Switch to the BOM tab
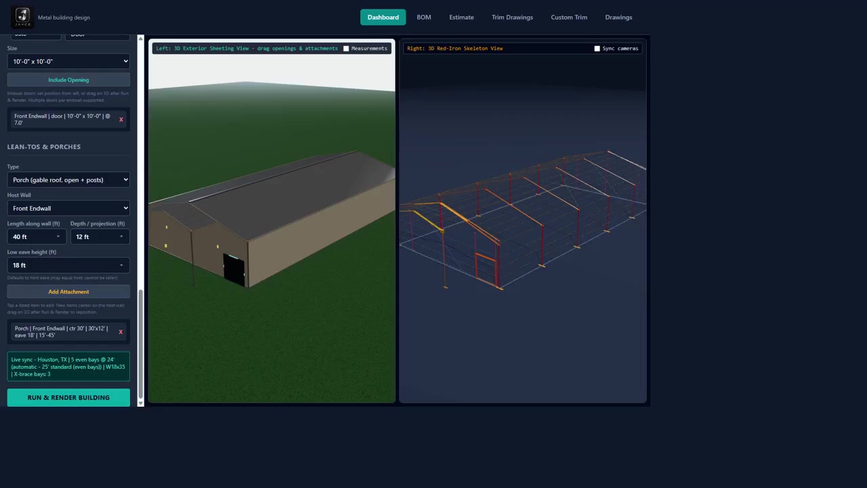The width and height of the screenshot is (867, 488). [424, 17]
